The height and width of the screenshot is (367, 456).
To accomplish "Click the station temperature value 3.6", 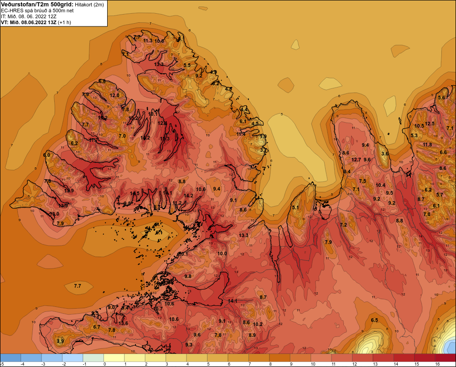I will [385, 154].
